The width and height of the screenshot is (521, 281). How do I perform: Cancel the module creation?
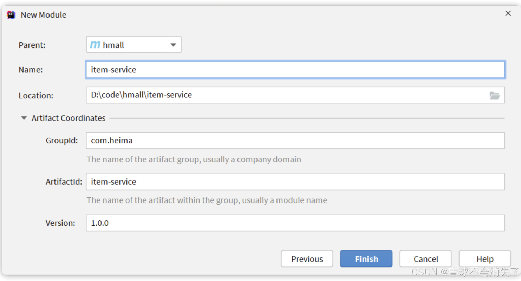tap(426, 259)
